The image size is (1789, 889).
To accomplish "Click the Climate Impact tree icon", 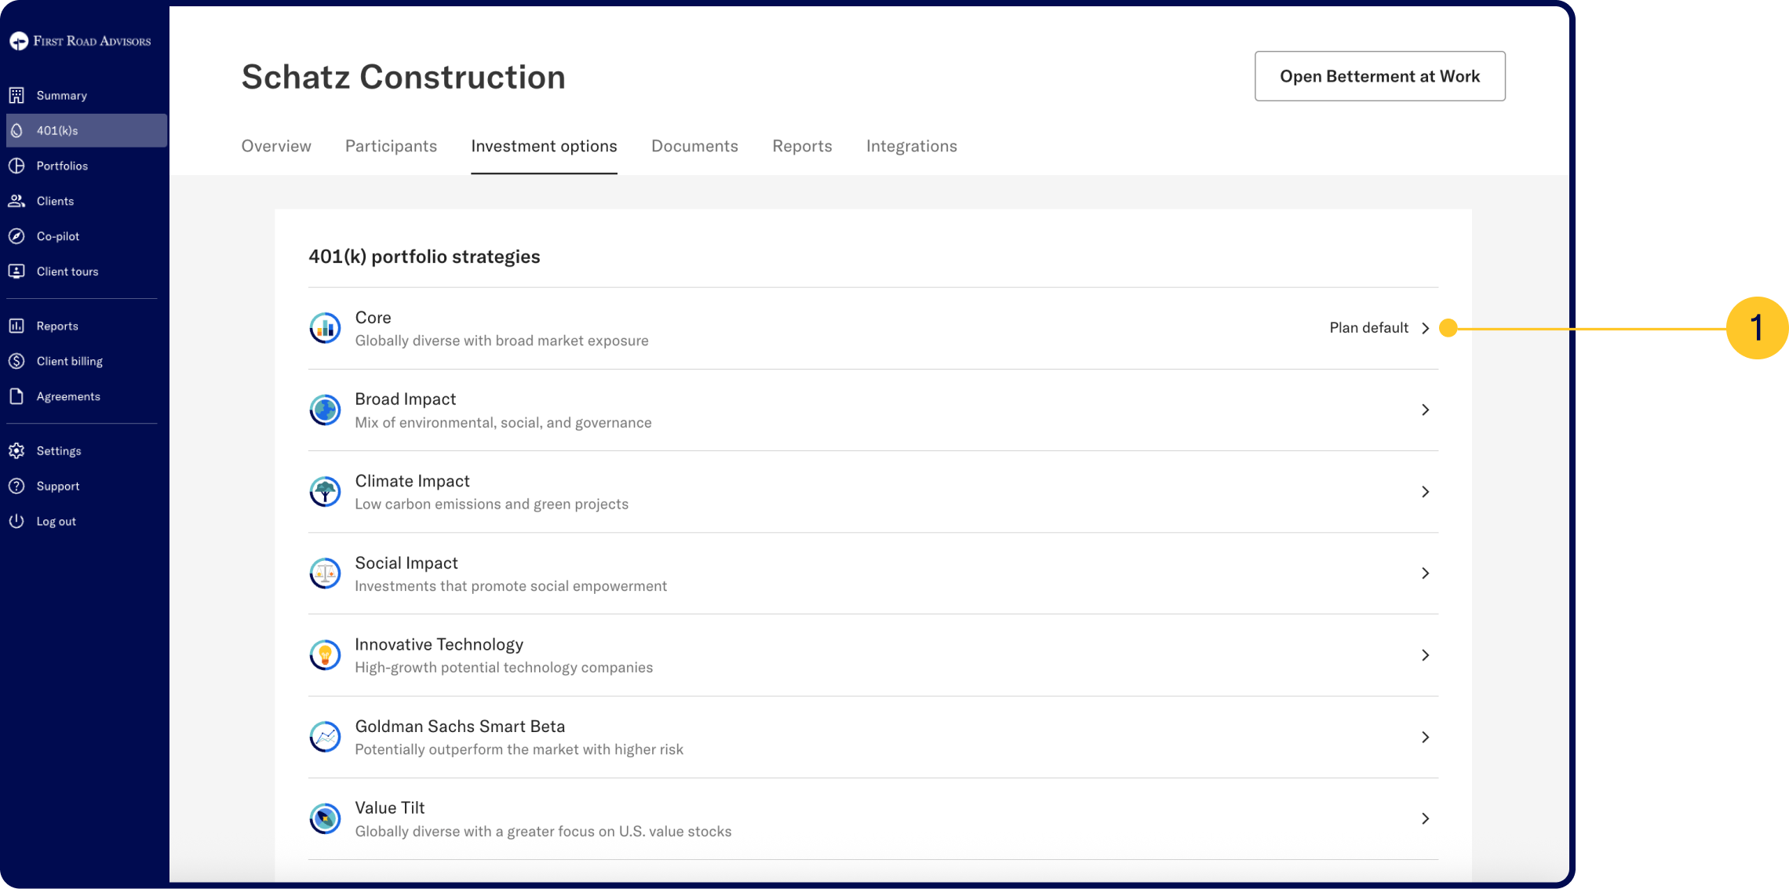I will 325,492.
